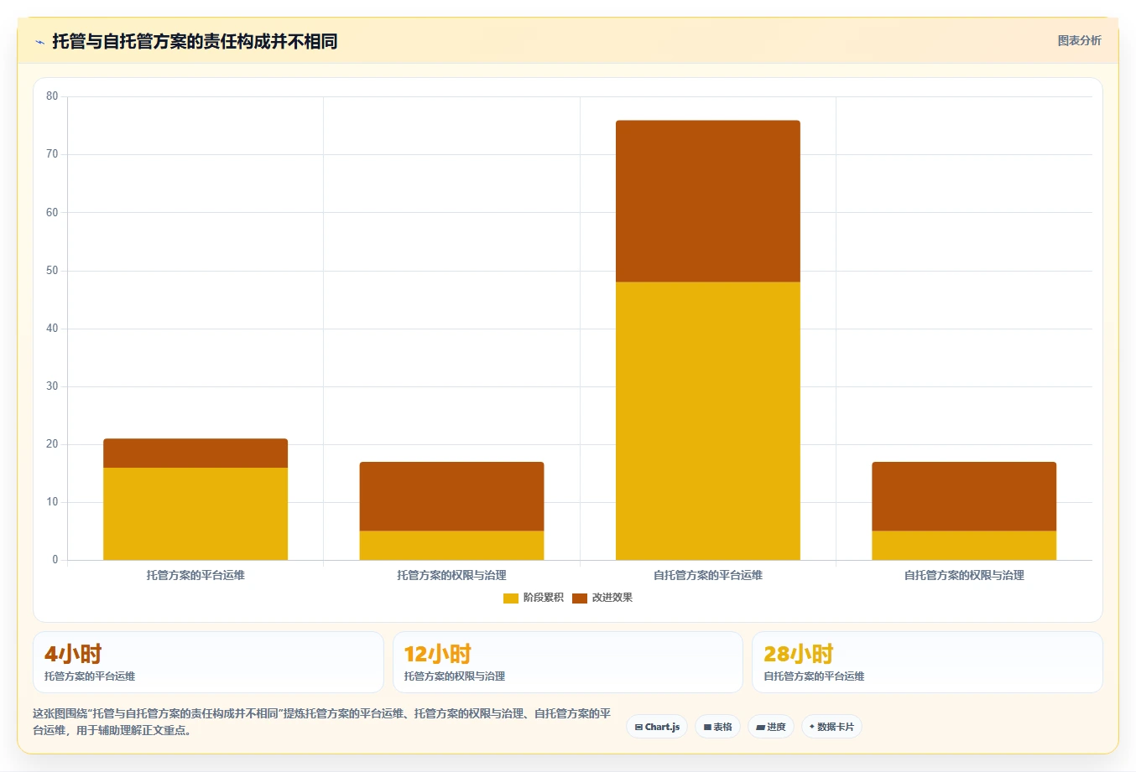
Task: Click the yellow segment of the 自托管方案的权限与治理 bar
Action: coord(964,546)
